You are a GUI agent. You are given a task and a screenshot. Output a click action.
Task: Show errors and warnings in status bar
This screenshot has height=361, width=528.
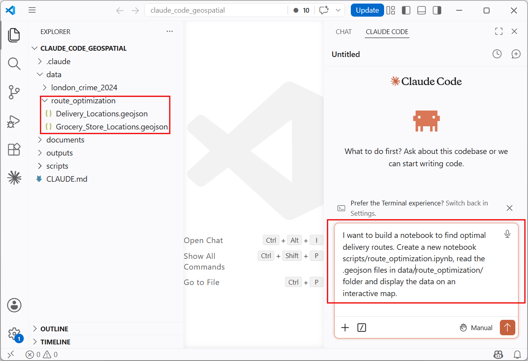tap(42, 355)
